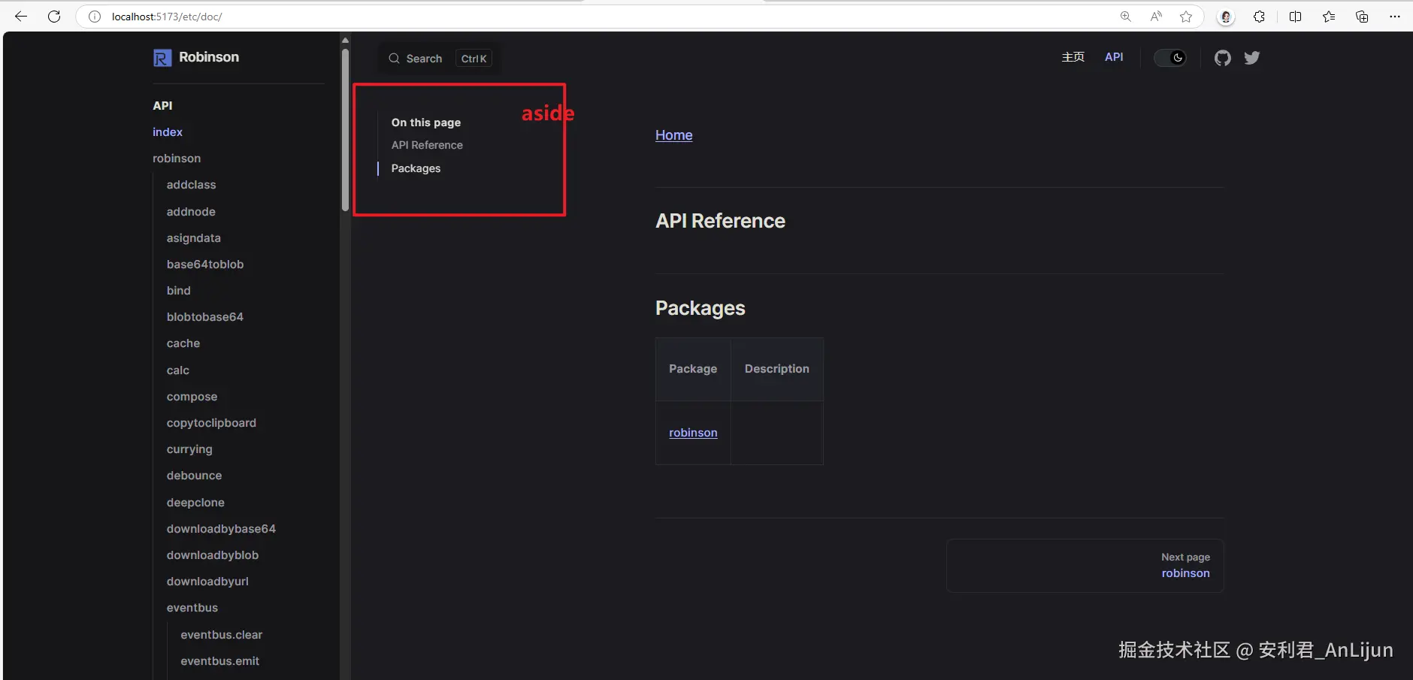Open the index sidebar item
This screenshot has height=680, width=1413.
tap(168, 132)
